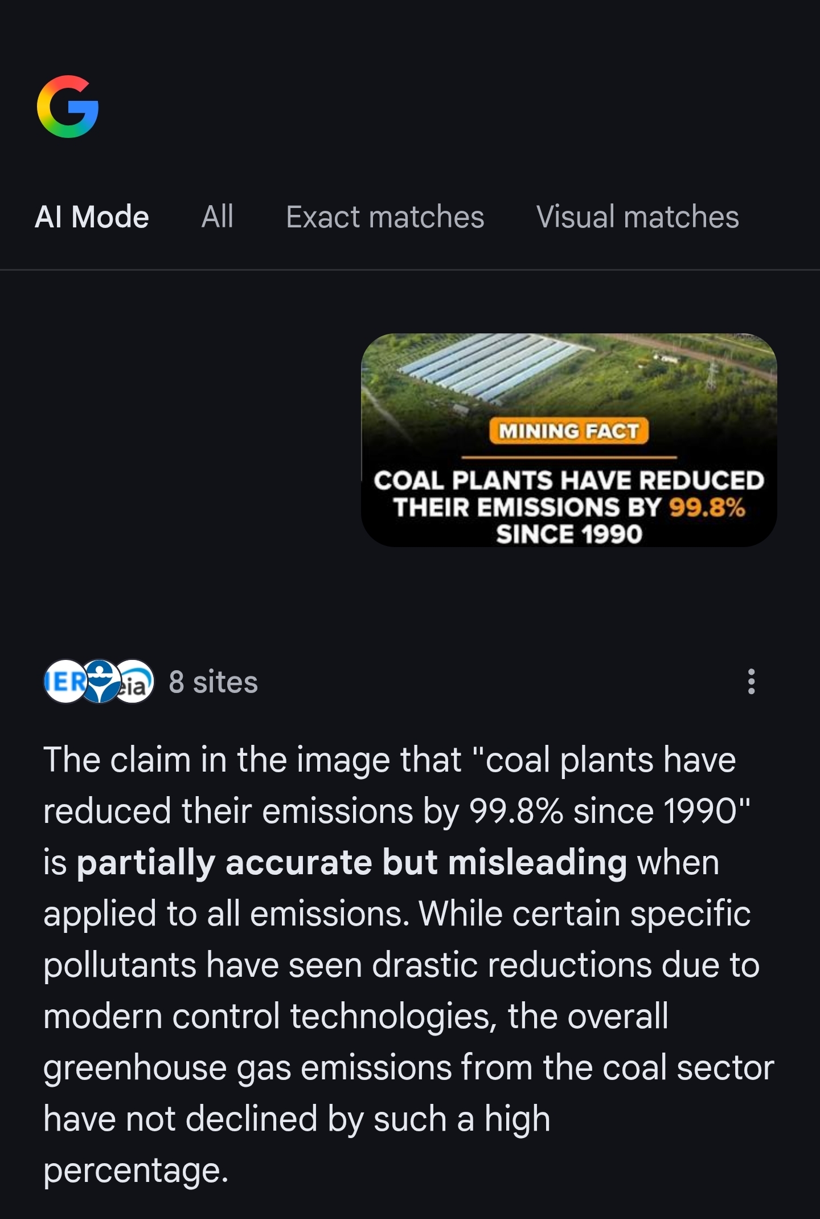Switch to the AI Mode tab
This screenshot has width=820, height=1219.
tap(92, 217)
